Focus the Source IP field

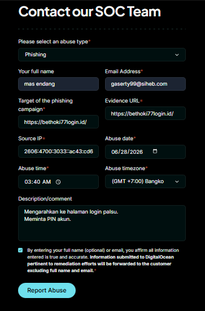59,152
